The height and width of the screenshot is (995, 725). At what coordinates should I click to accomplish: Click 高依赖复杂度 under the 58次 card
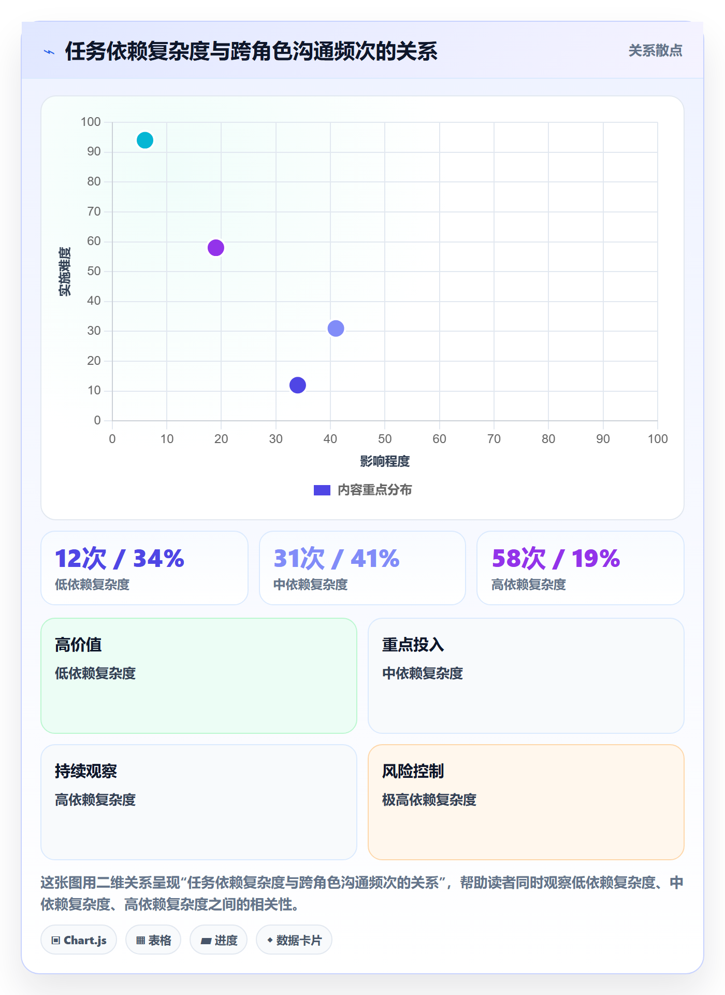pyautogui.click(x=529, y=585)
